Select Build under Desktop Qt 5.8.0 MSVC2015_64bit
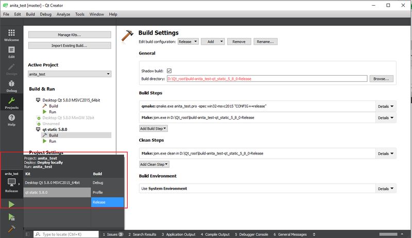 (54, 106)
